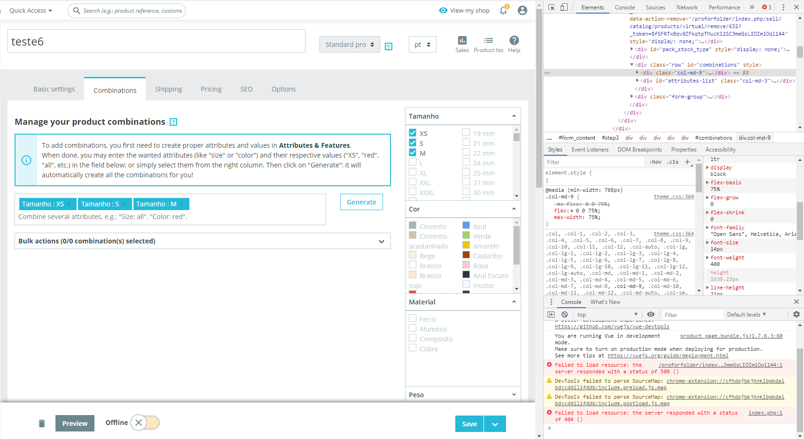Viewport: 804px width, 439px height.
Task: Collapse the Tamanho attribute group
Action: [x=514, y=116]
